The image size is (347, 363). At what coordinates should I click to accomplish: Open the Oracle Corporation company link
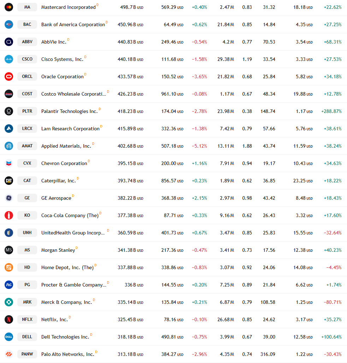tap(63, 76)
